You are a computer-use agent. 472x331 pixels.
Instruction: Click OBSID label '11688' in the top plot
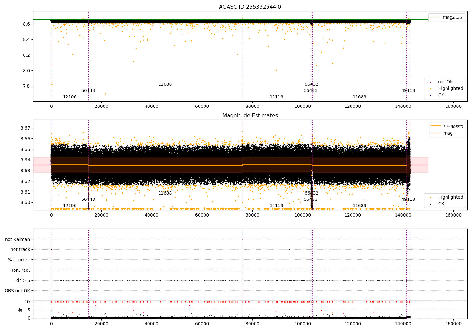165,84
